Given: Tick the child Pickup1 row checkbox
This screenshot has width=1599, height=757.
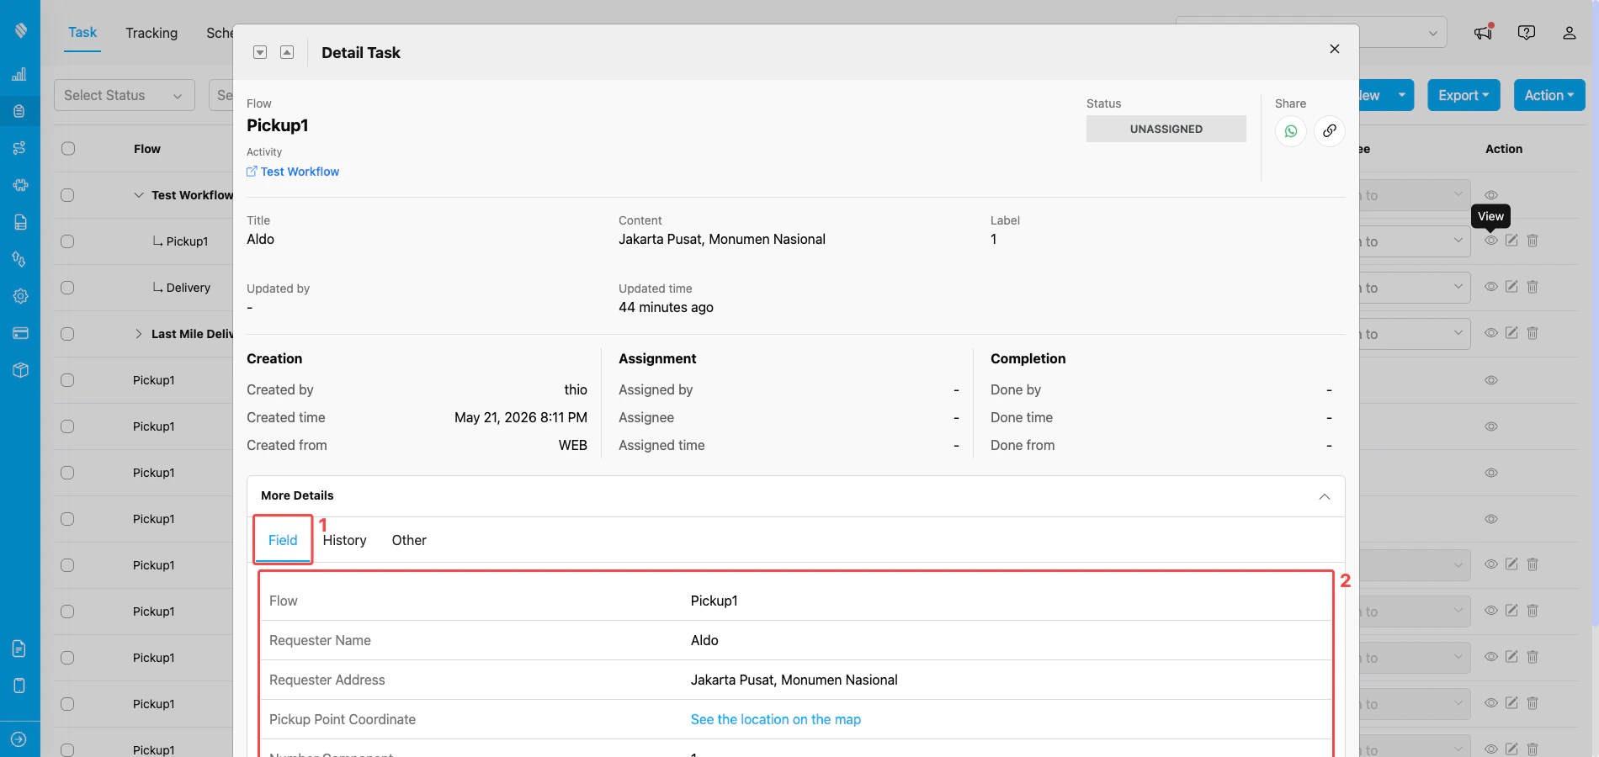Looking at the screenshot, I should [x=67, y=241].
